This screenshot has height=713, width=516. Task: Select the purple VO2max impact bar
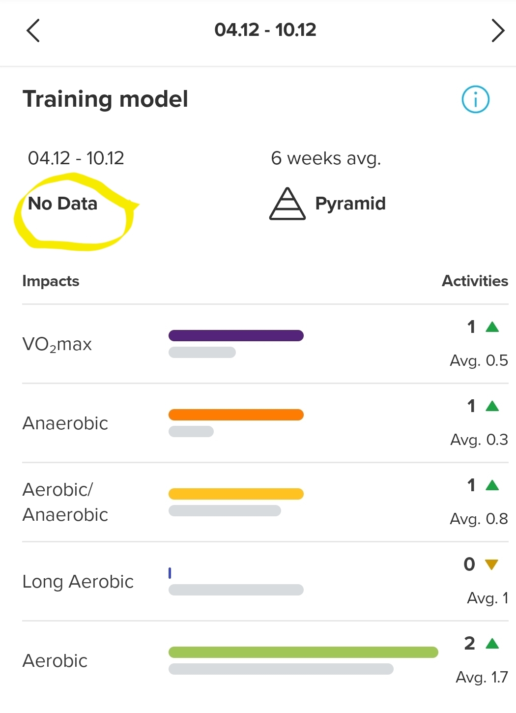click(236, 336)
